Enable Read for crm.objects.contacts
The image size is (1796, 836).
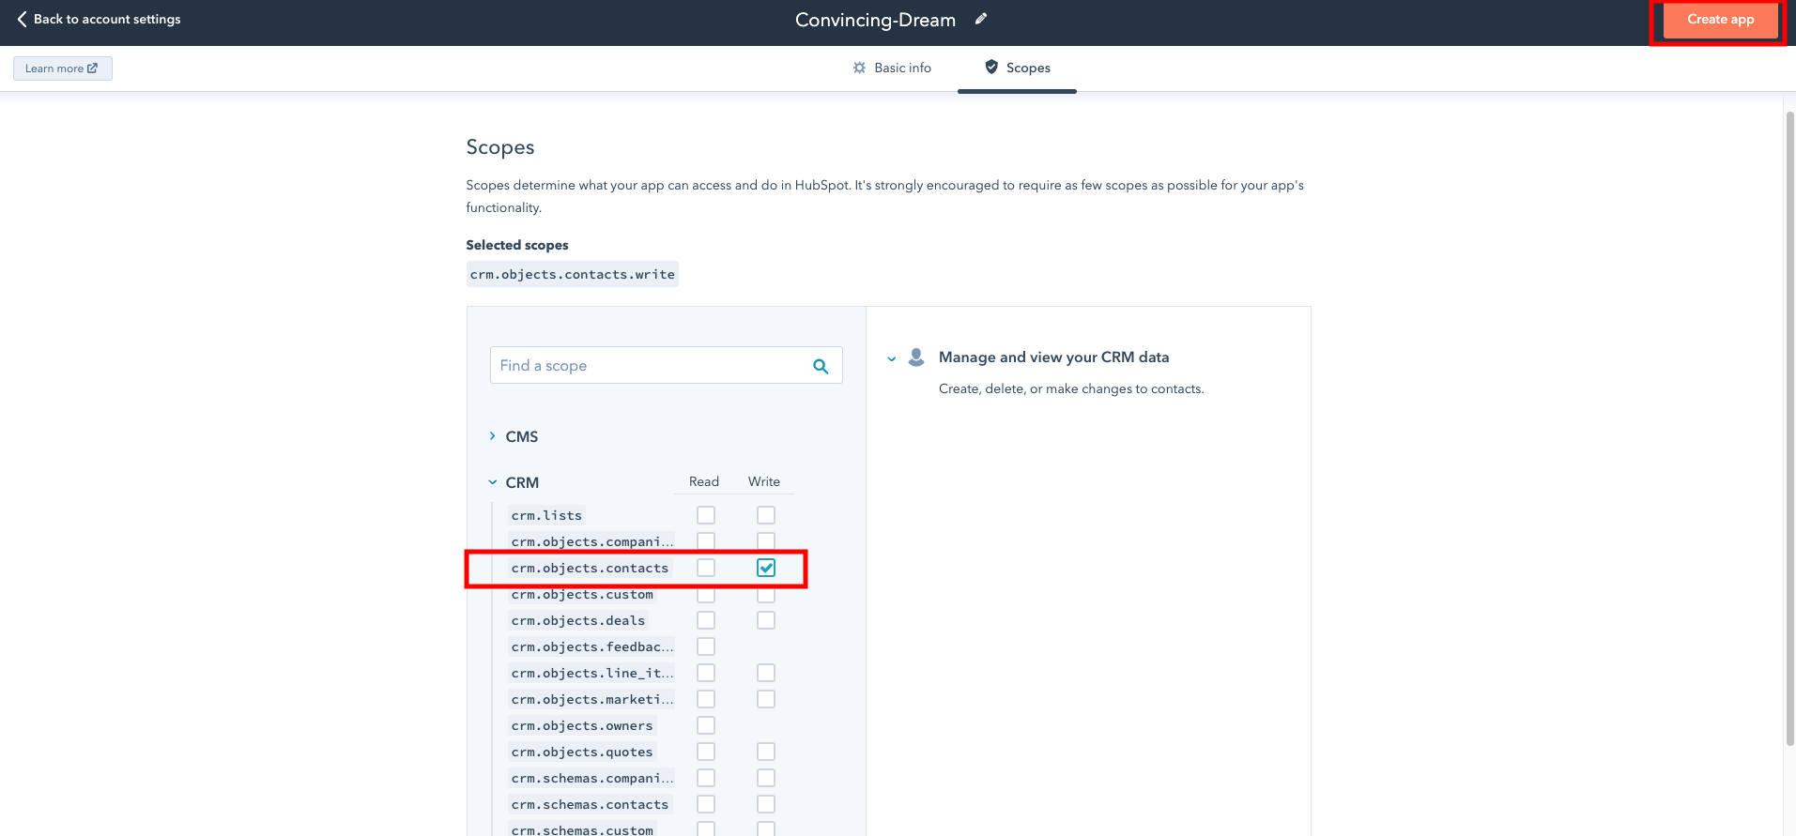coord(706,568)
